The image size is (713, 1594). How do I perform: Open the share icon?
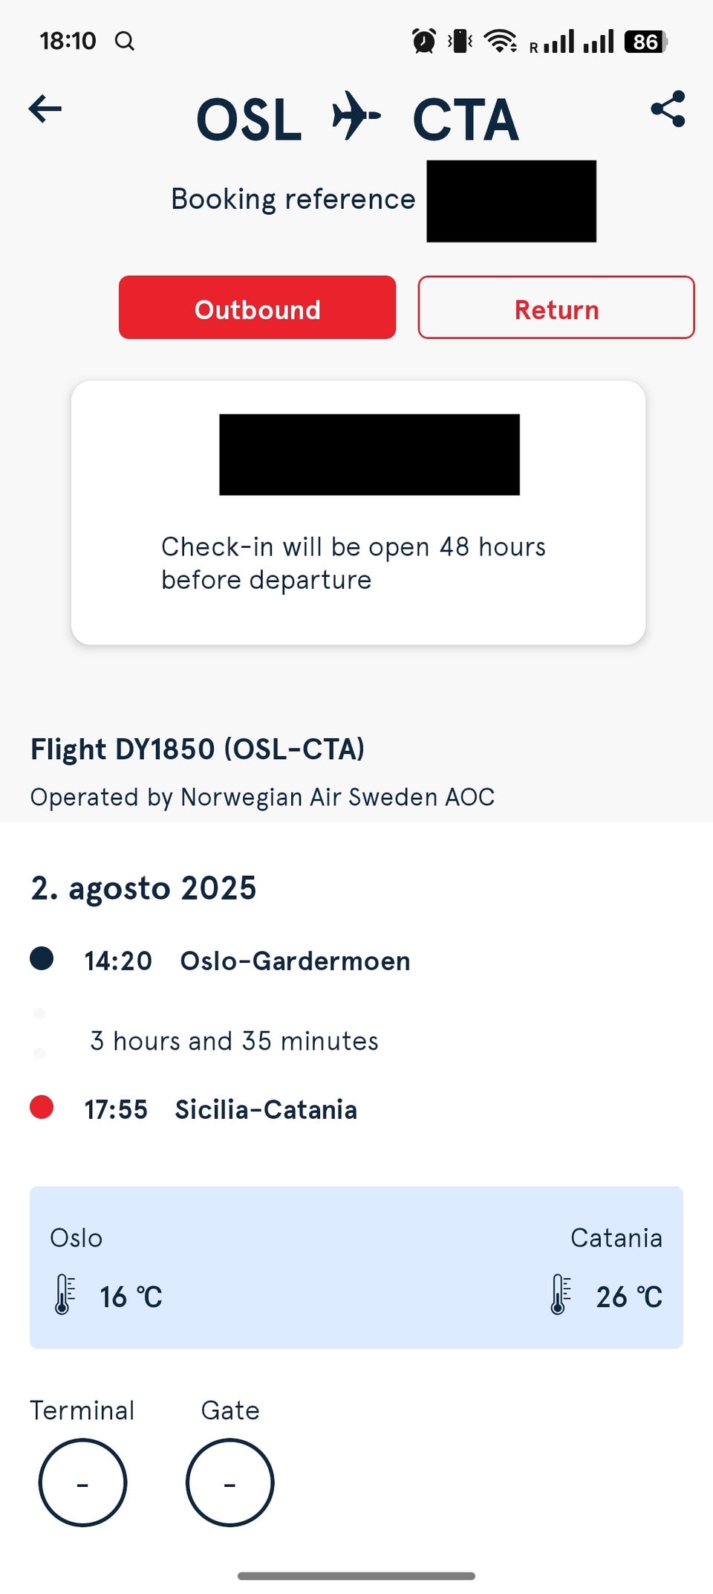(x=668, y=109)
